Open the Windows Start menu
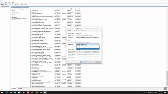 point(2,92)
